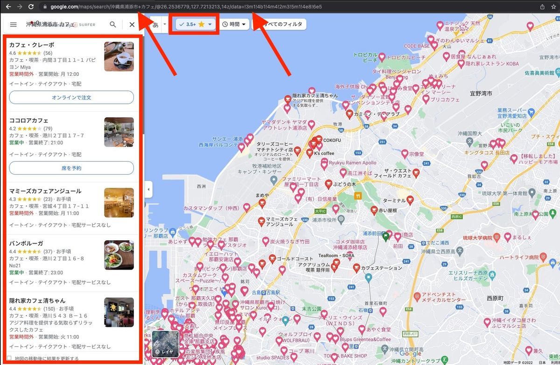Click the magnifier search icon

(113, 25)
